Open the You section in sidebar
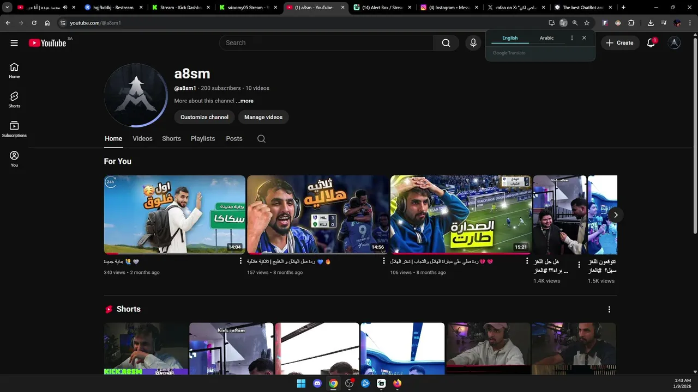Screen dimensions: 698x392 (x=14, y=159)
